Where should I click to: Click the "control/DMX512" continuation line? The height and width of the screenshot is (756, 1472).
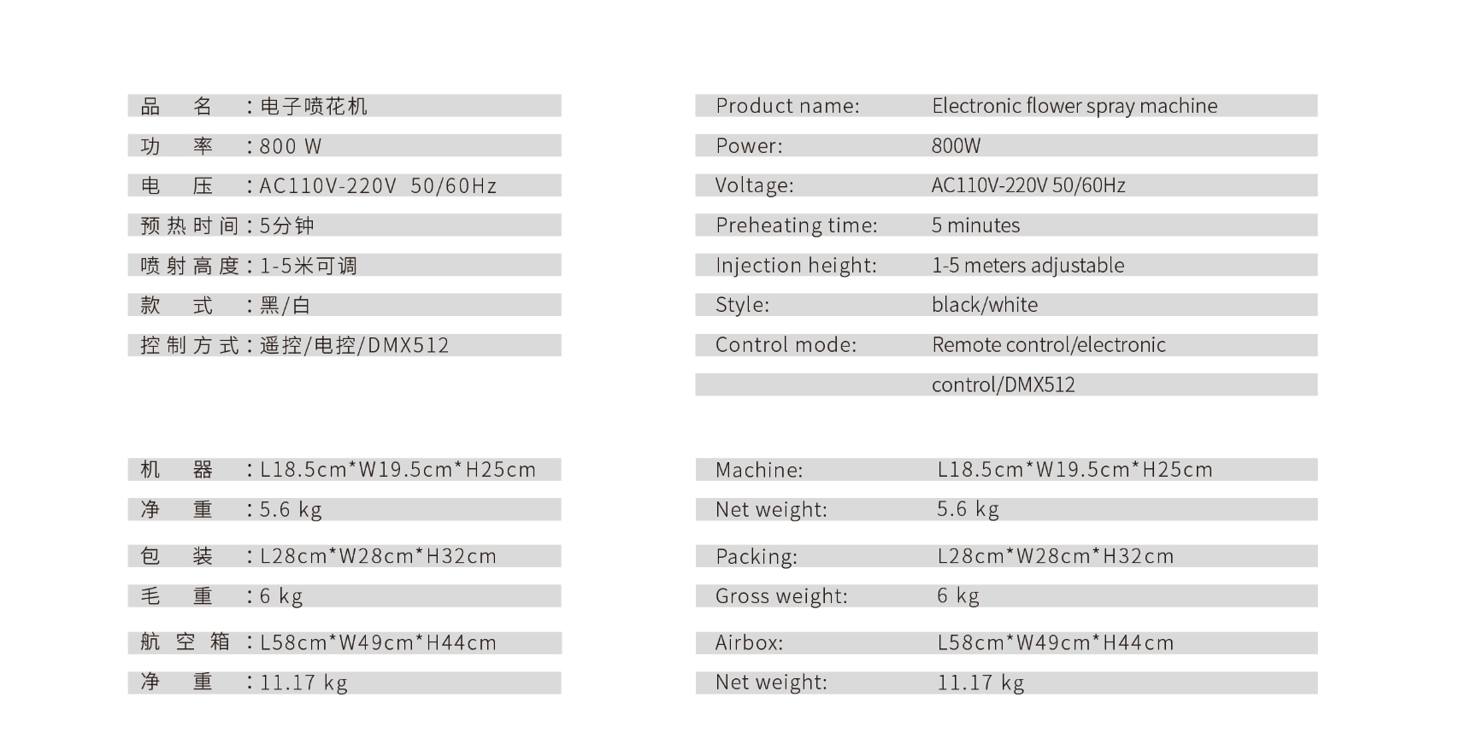(x=1003, y=385)
